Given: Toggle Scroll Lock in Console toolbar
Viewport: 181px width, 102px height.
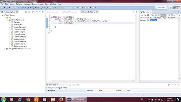Looking at the screenshot, I should point(156,15).
